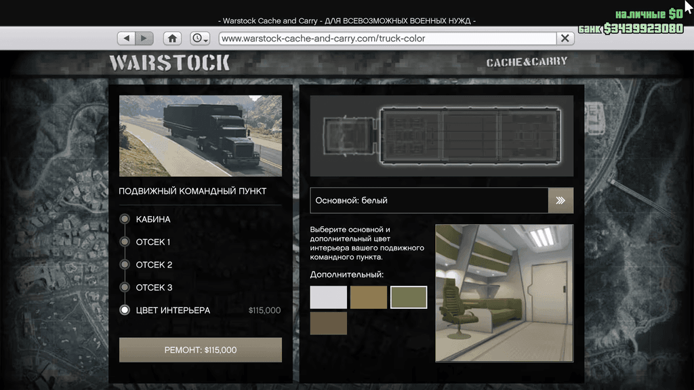
Task: Click the next arrows beside Основной: белый
Action: [560, 200]
